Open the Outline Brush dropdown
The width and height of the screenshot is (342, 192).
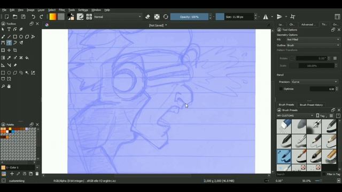coord(313,45)
